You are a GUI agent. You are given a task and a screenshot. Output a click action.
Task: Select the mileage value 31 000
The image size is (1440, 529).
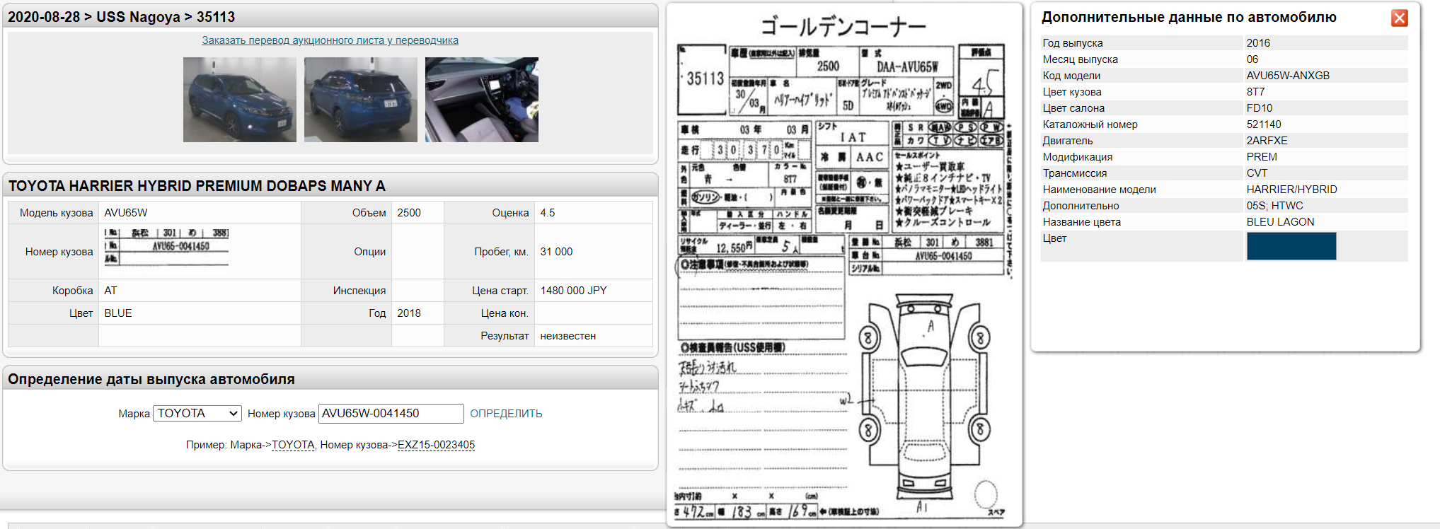[x=556, y=252]
